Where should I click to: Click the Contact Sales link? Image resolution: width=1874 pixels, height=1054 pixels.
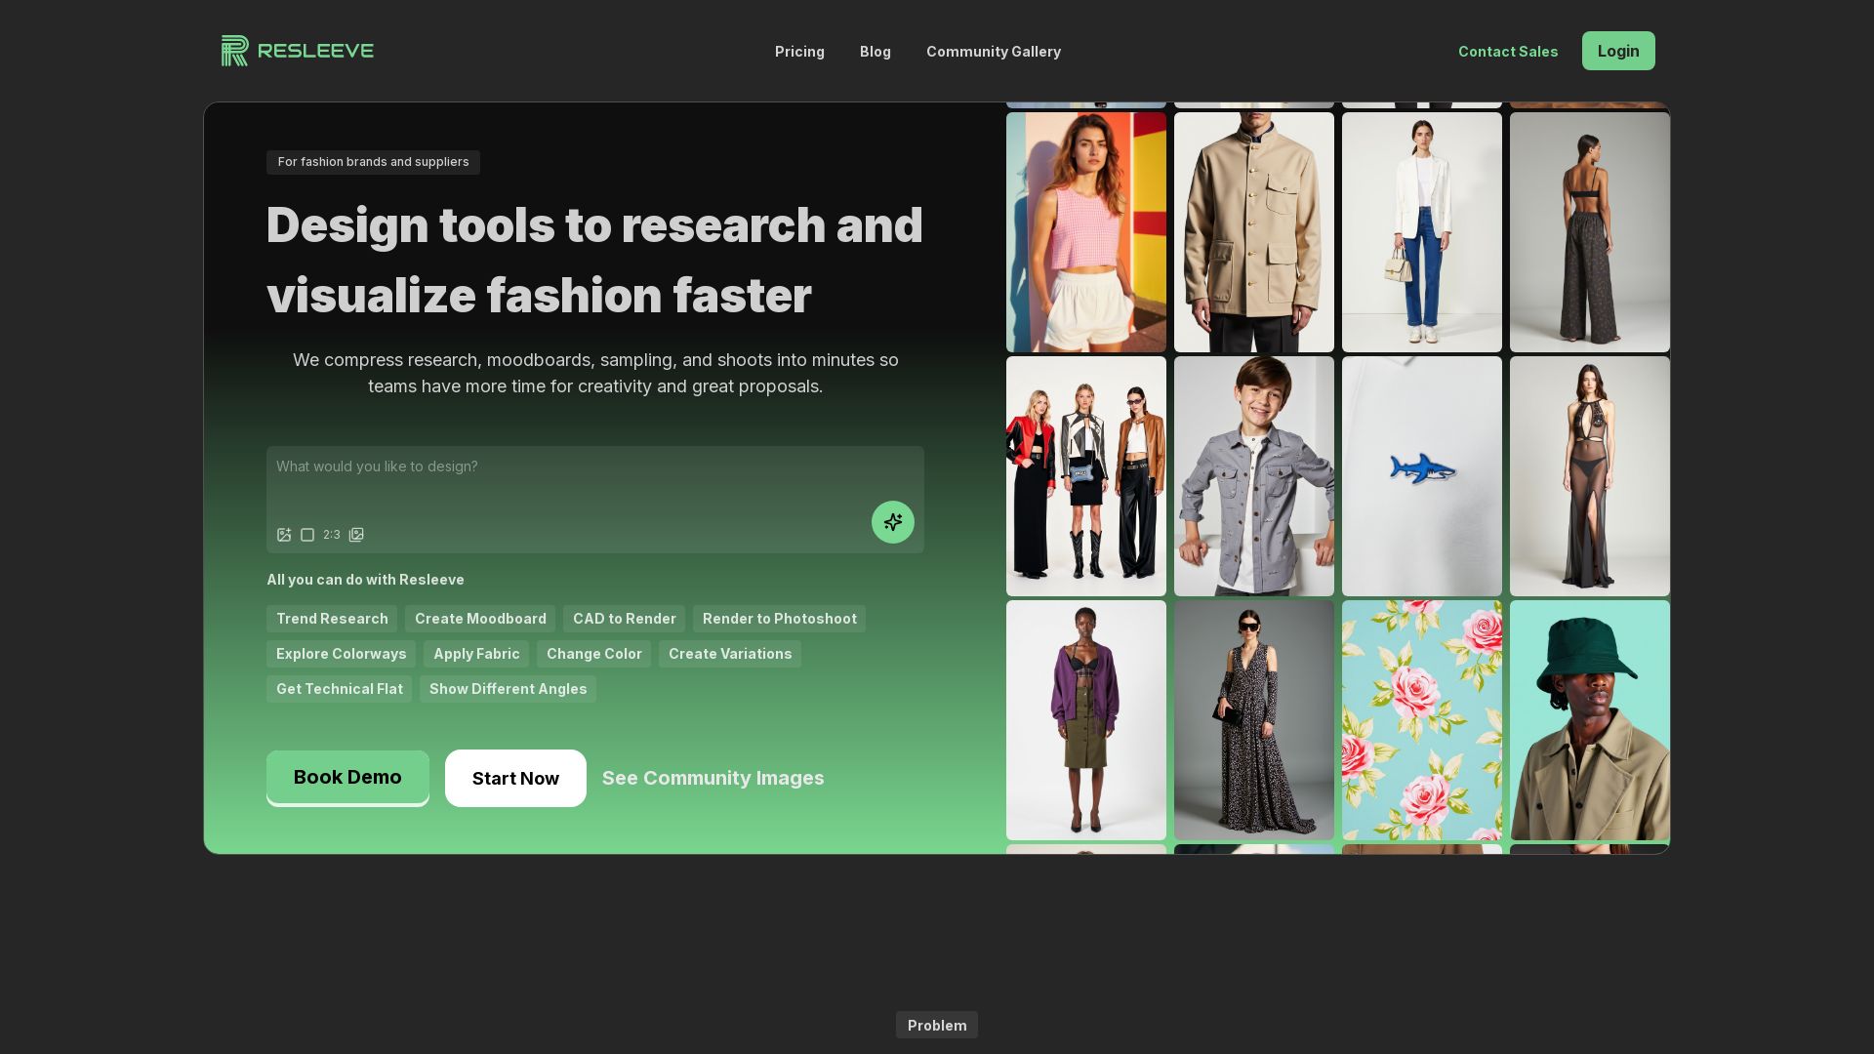point(1507,52)
